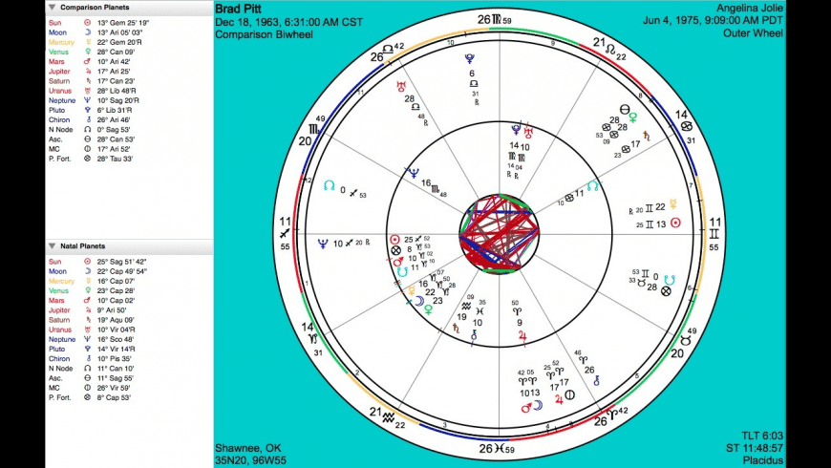Click the Placidus house system label
This screenshot has height=468, width=831.
(762, 460)
